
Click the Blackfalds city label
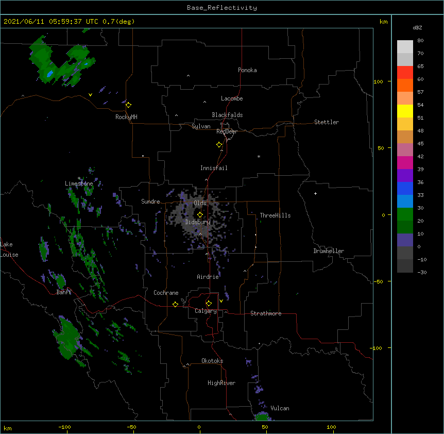coord(227,115)
